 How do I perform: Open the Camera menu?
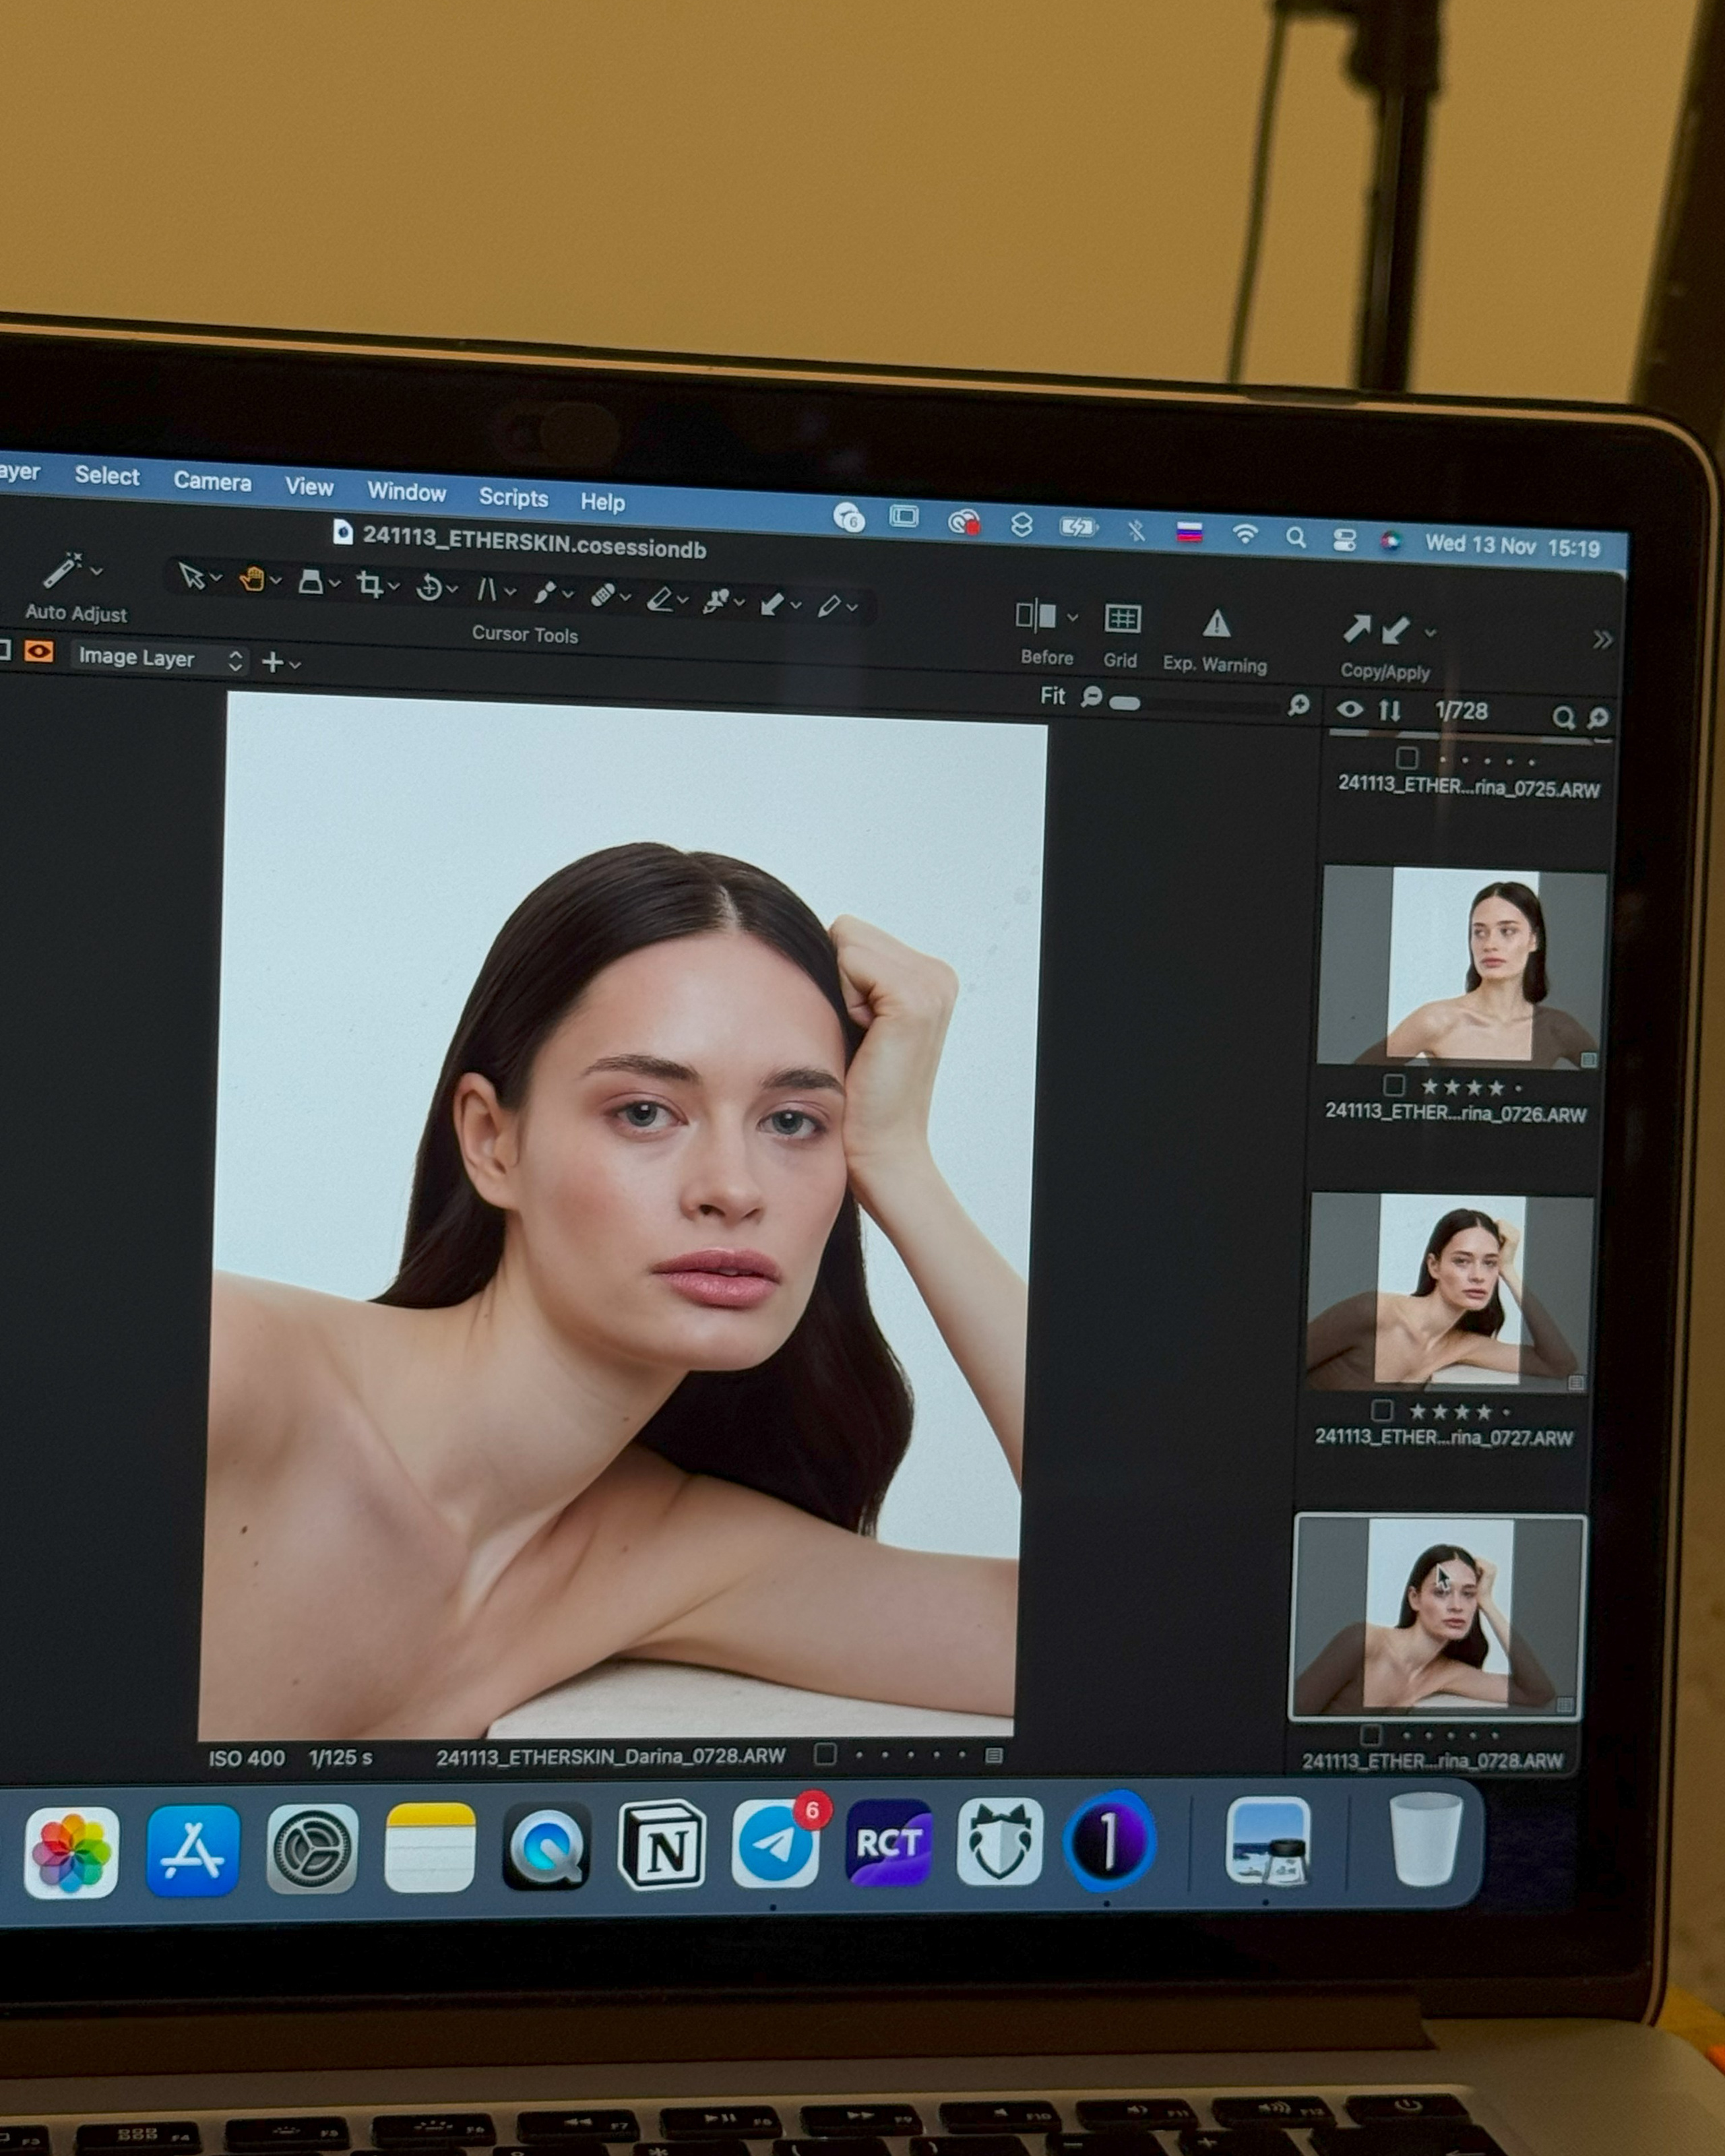pos(212,481)
